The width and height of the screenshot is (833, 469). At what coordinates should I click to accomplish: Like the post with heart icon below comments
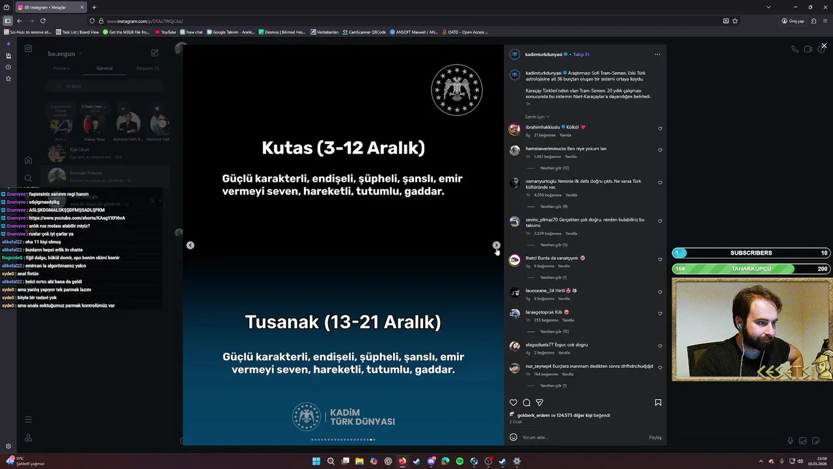point(513,403)
